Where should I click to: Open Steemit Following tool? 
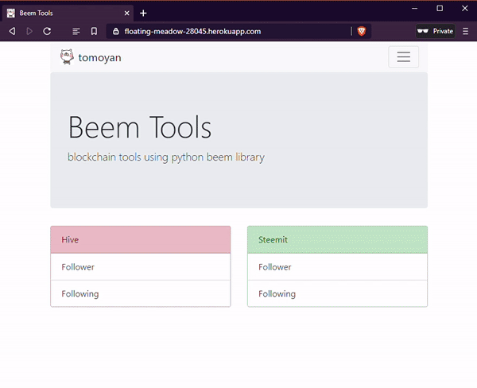click(x=337, y=293)
